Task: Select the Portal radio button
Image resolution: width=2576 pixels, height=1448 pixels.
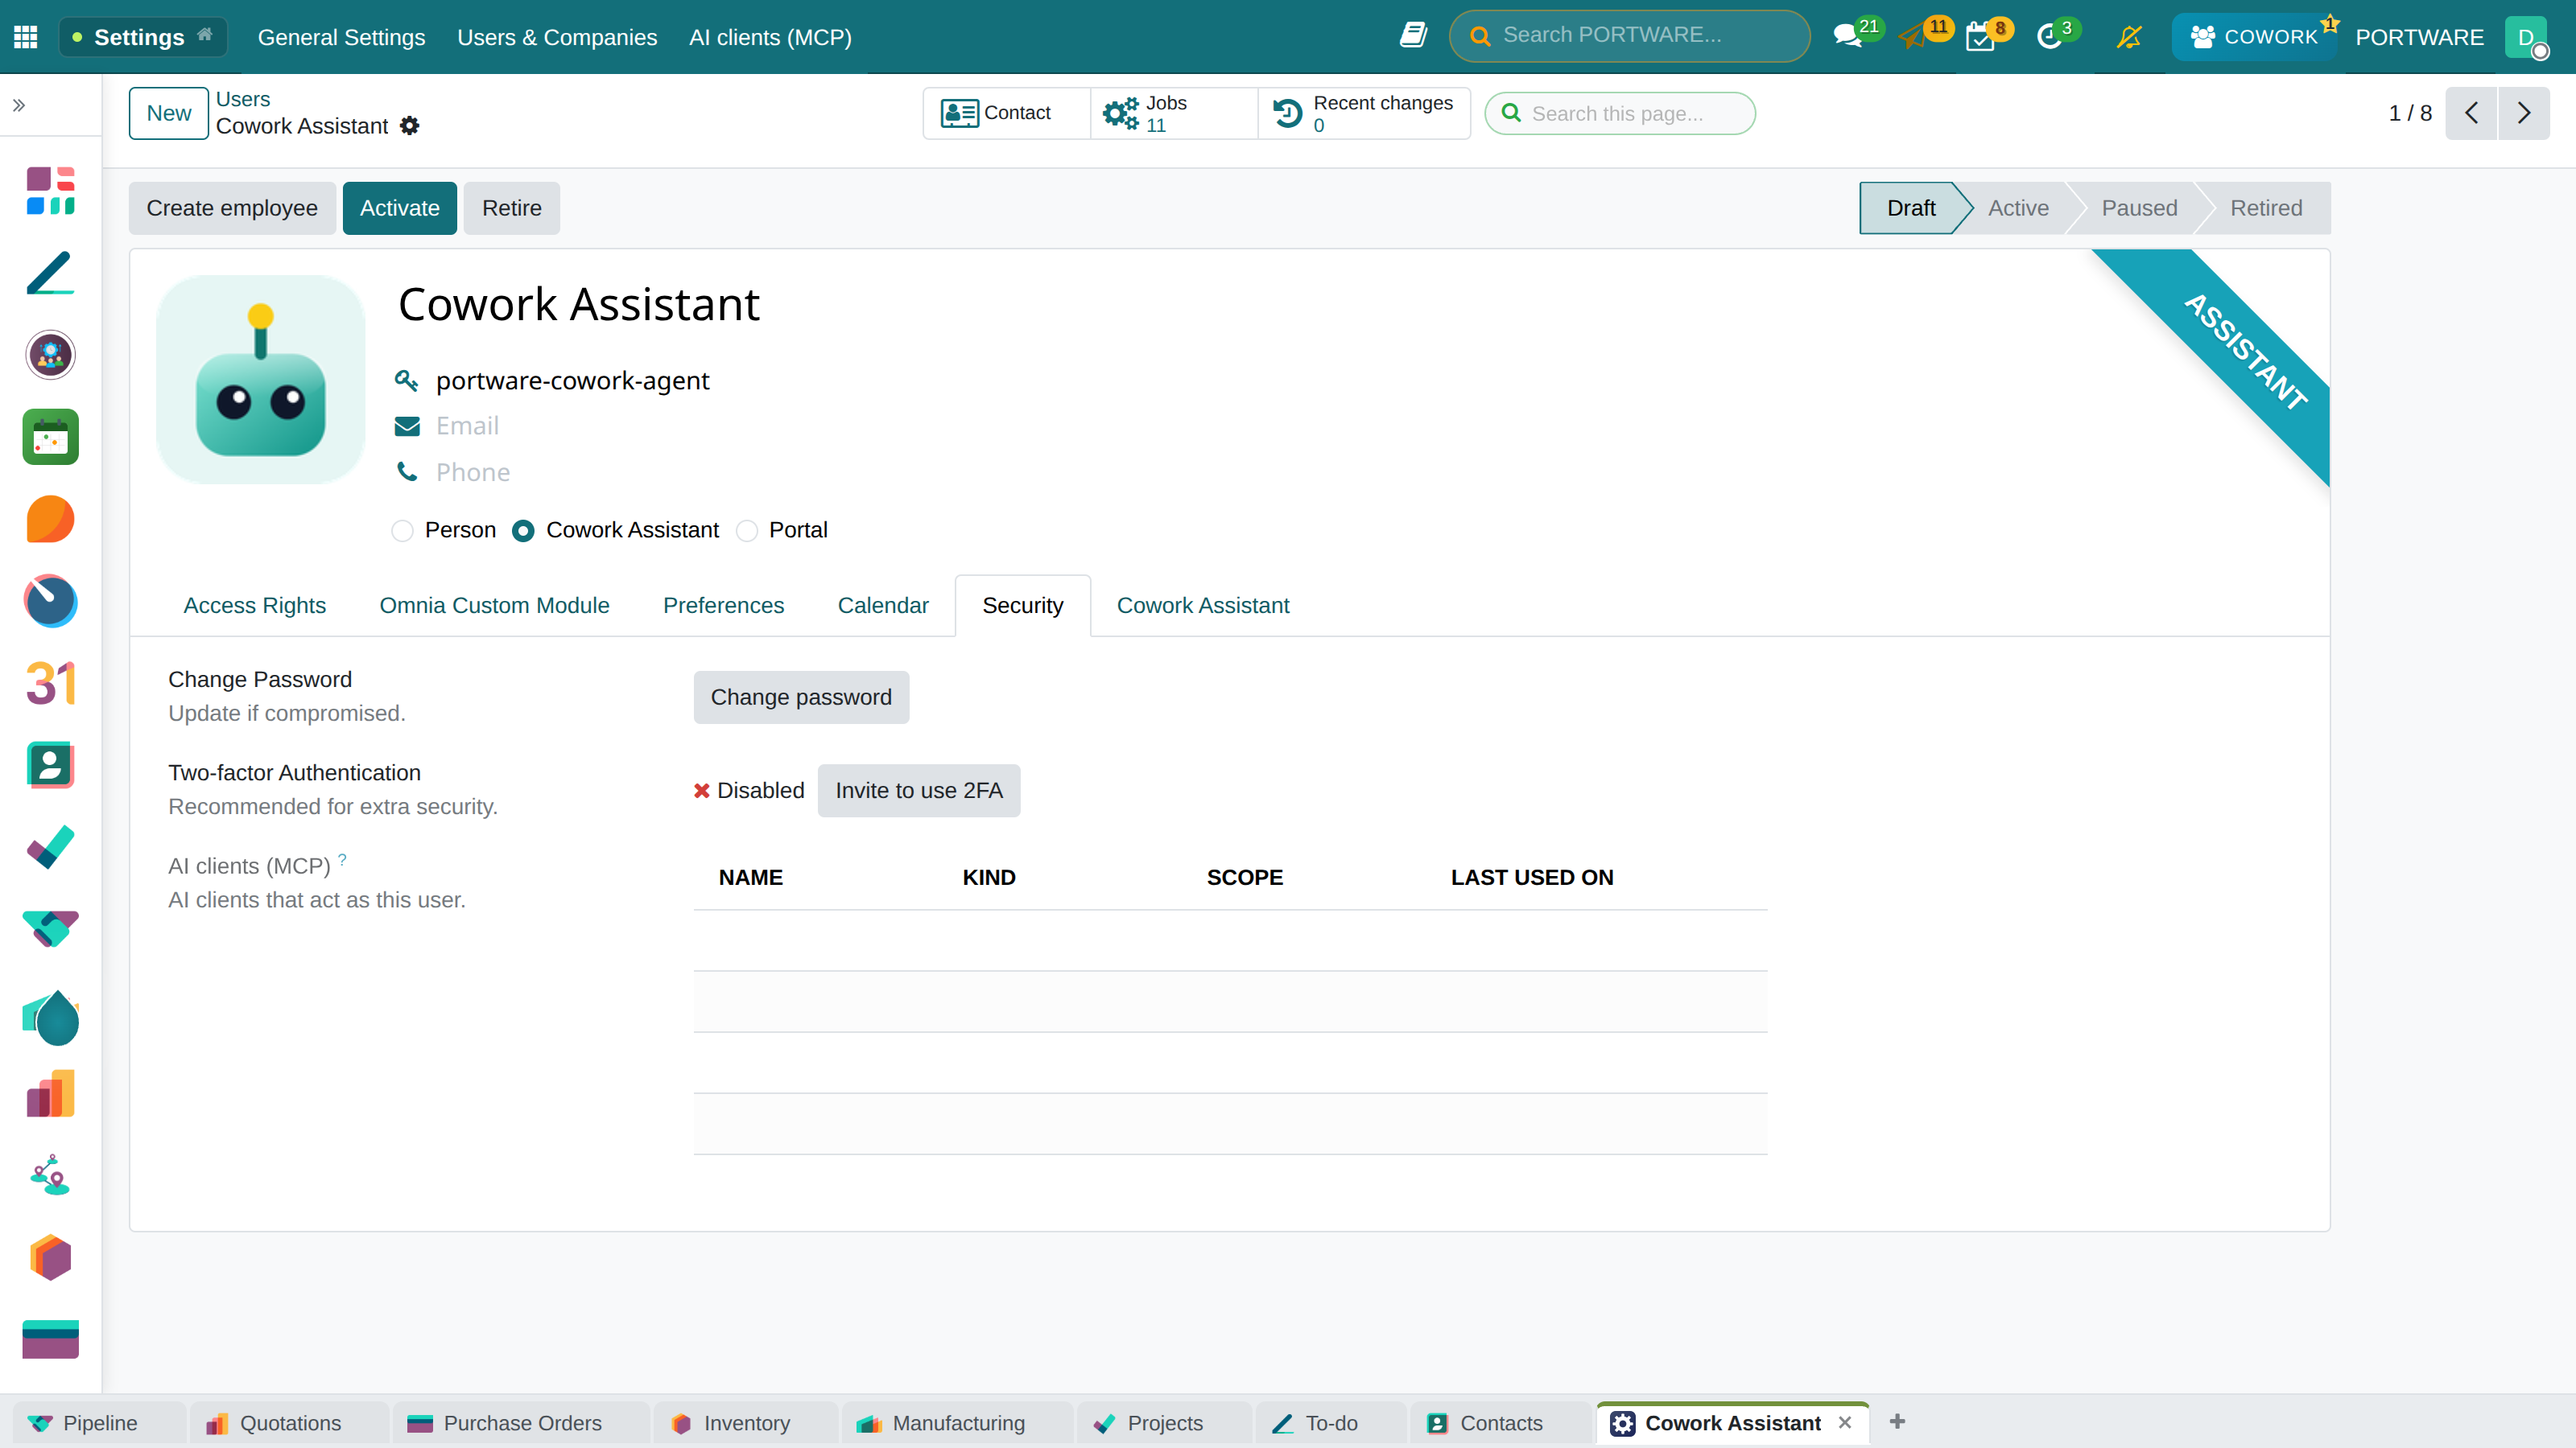Action: click(x=747, y=531)
